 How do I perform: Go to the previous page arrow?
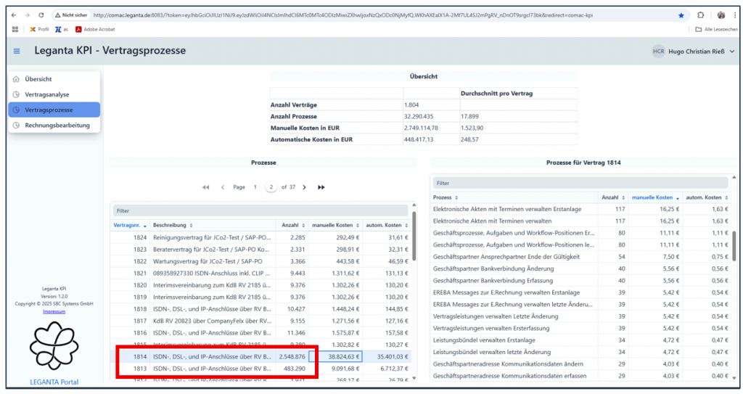pos(223,187)
